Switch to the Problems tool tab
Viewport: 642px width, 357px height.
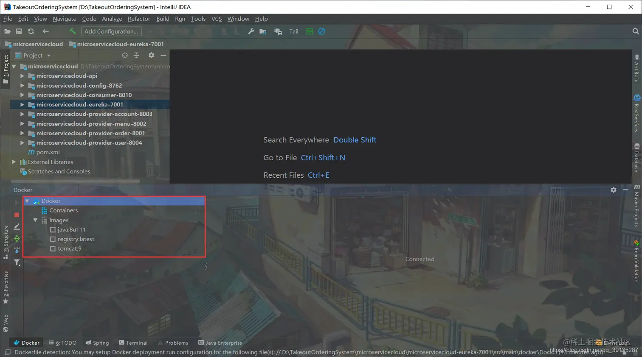(173, 343)
